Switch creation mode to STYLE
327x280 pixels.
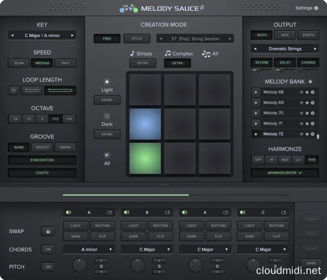pos(136,39)
